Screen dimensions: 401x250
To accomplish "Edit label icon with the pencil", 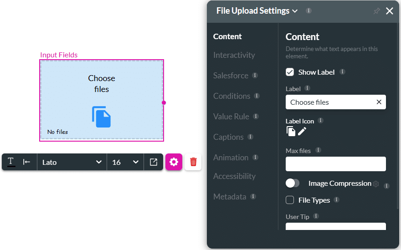I will tap(302, 132).
